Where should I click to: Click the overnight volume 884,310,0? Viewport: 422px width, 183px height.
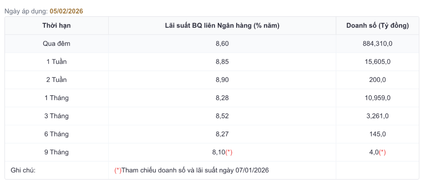(x=377, y=44)
